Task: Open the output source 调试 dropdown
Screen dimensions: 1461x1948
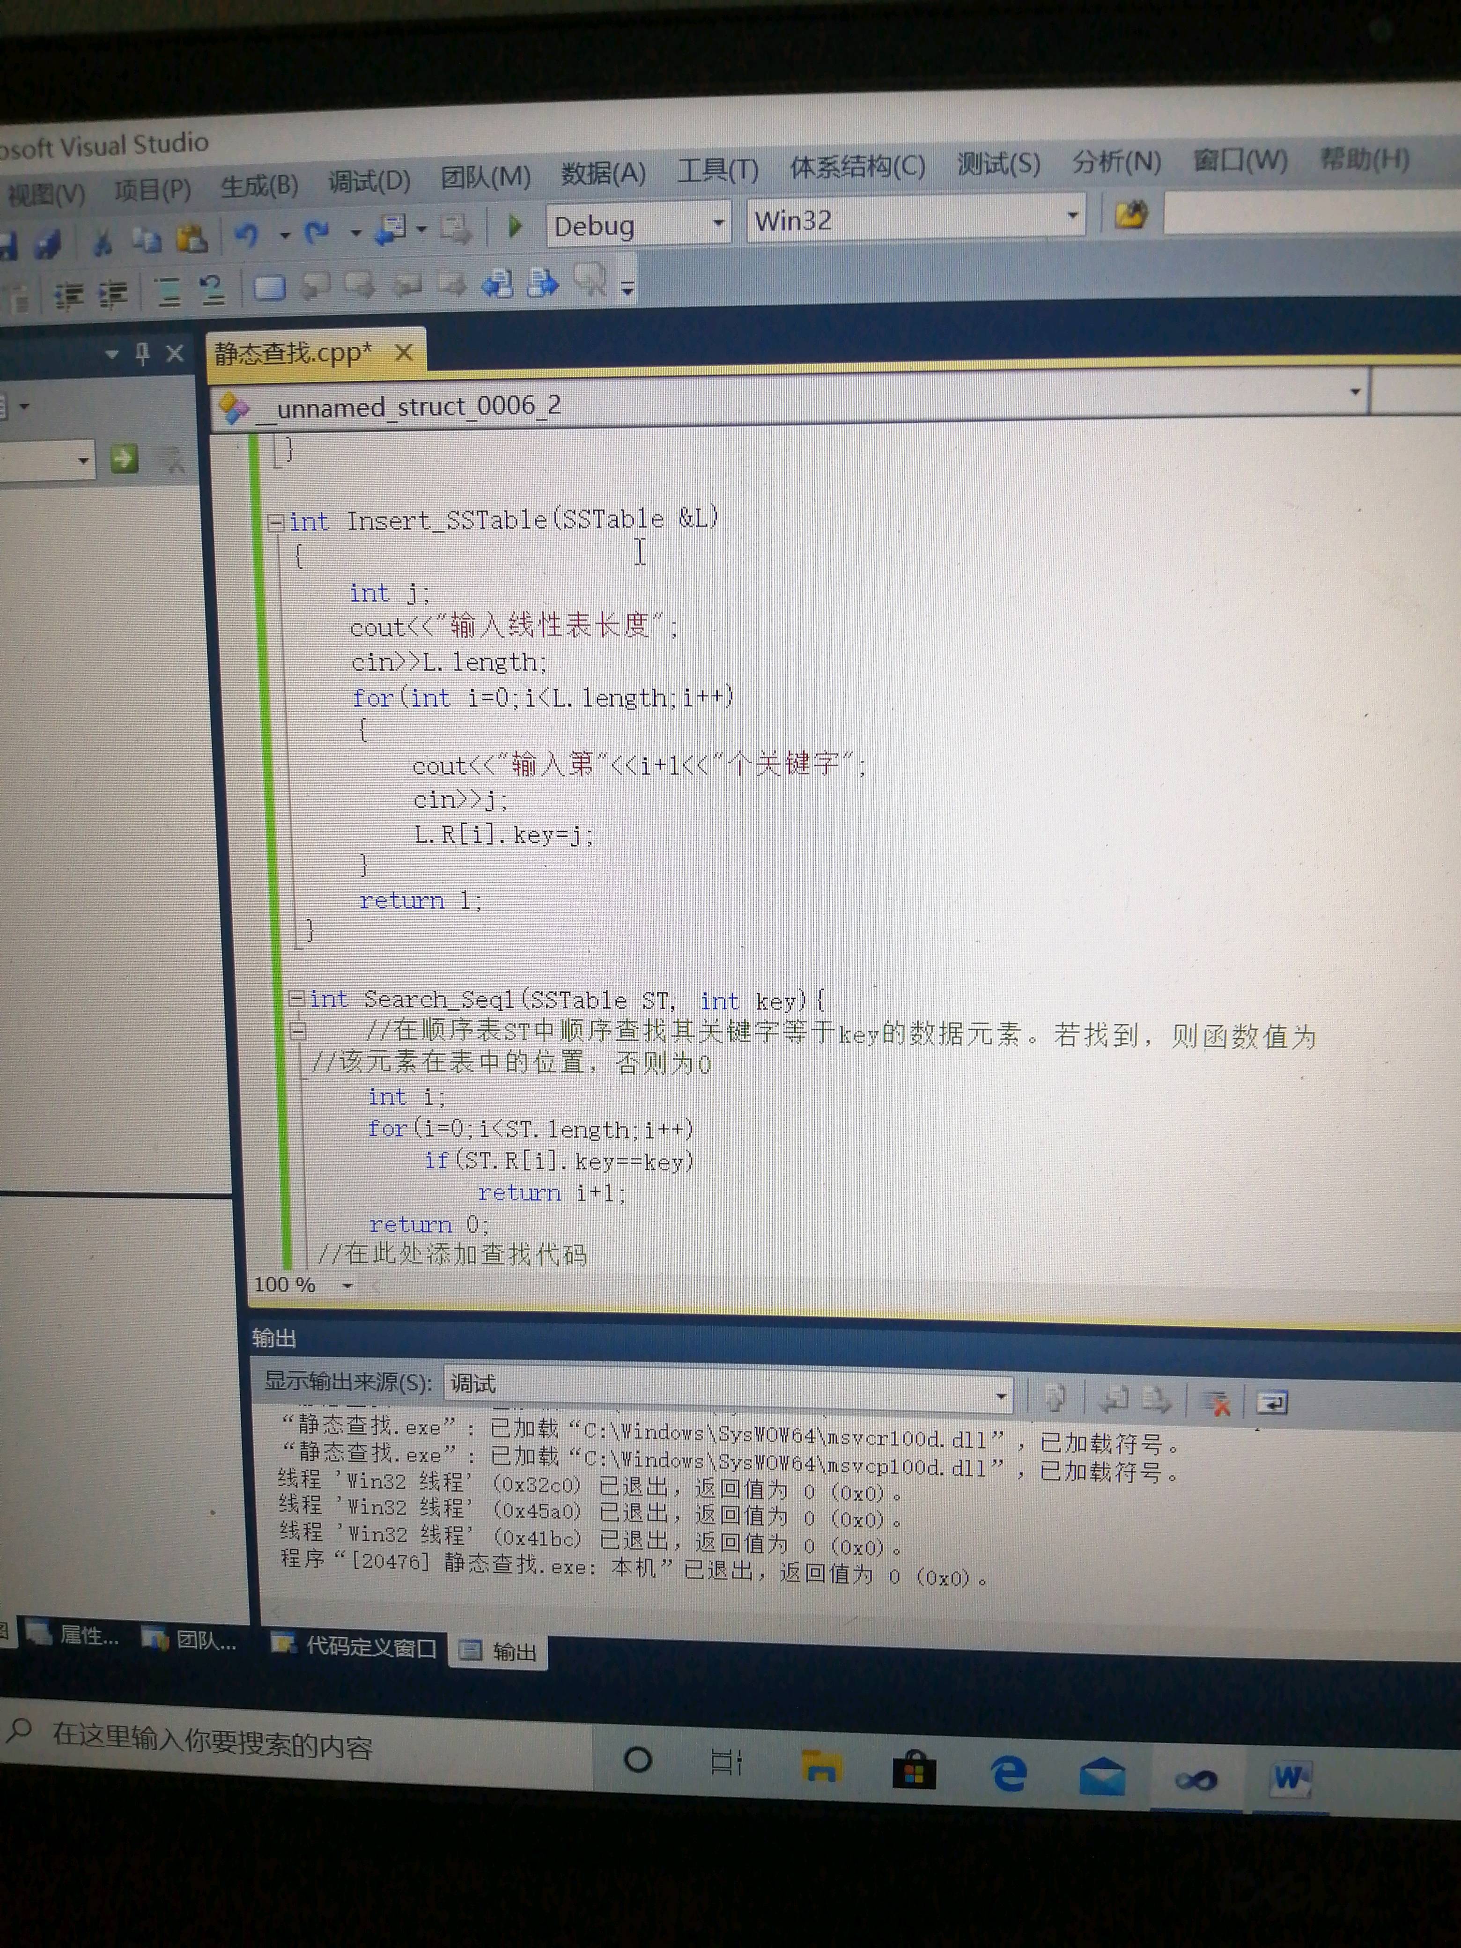Action: [x=1001, y=1396]
